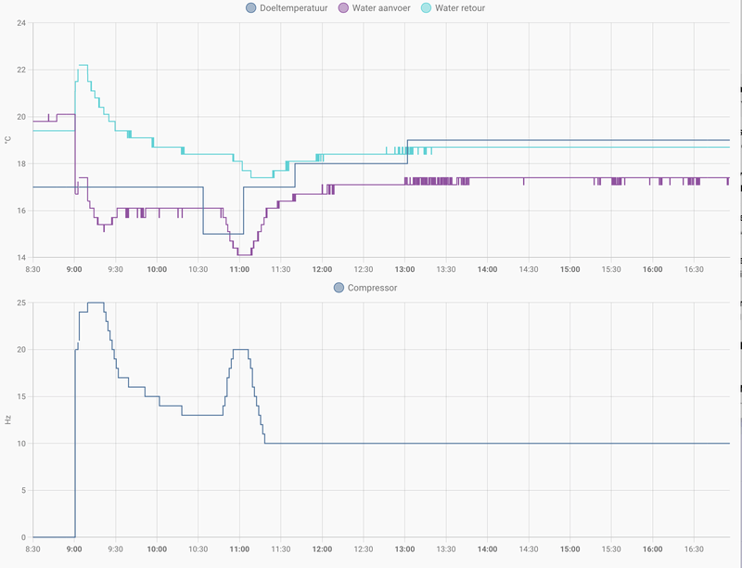
Task: Click the purple Water aanvoer legend dot
Action: tap(343, 8)
